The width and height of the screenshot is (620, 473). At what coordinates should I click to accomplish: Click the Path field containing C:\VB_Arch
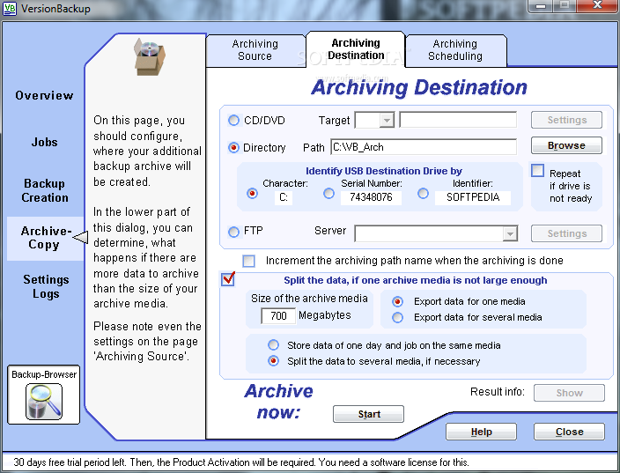pos(424,147)
